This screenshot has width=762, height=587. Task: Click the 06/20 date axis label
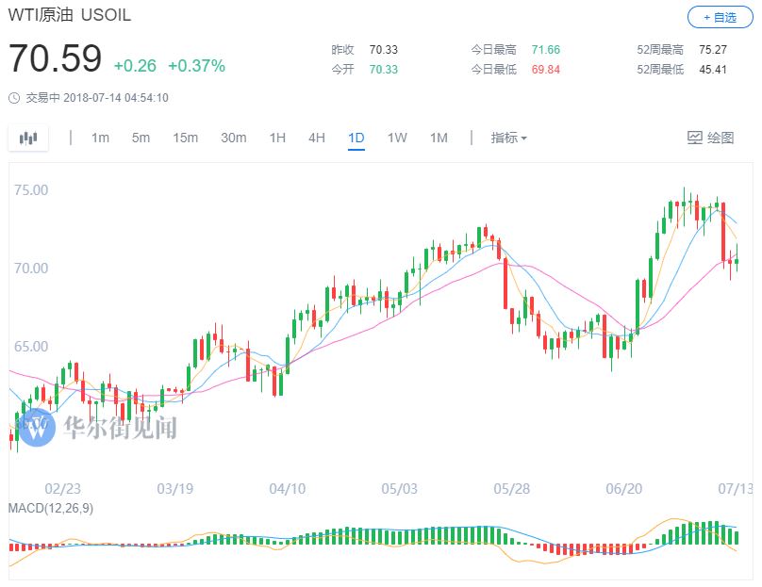click(623, 489)
